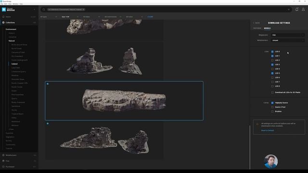This screenshot has height=173, width=308.
Task: Select the Urban category in the tree
Action: pos(11,129)
